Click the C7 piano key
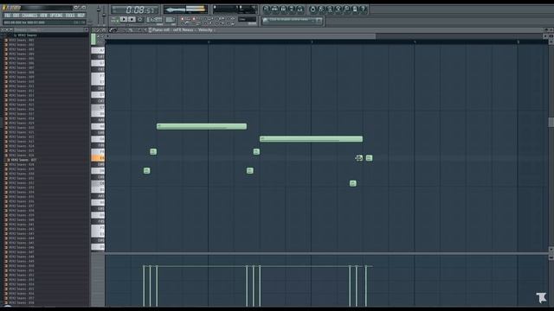The width and height of the screenshot is (554, 311). (98, 107)
